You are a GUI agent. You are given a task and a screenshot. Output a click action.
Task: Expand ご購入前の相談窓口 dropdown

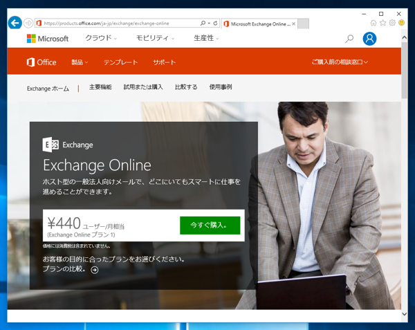click(340, 62)
